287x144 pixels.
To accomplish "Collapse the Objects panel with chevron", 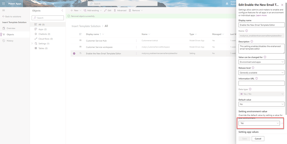I will [62, 10].
